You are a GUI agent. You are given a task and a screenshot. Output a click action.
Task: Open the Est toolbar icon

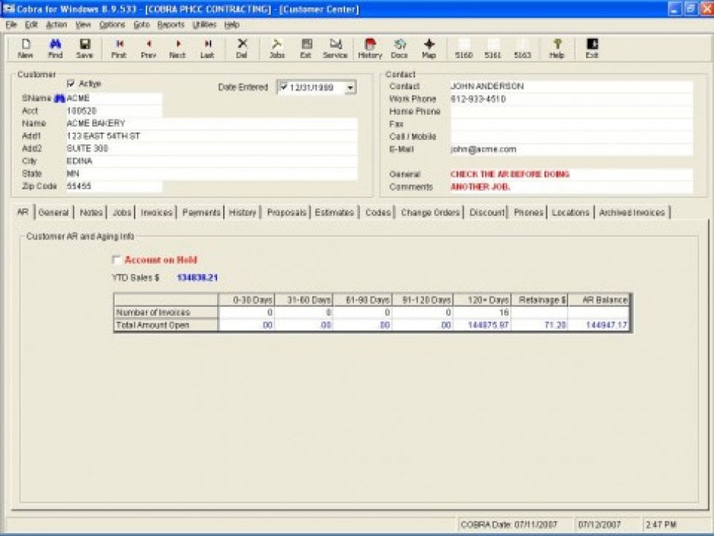[306, 49]
